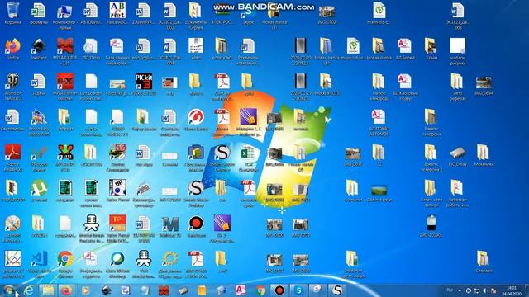Screen dimensions: 529x297
Task: Switch to Google Chrome on the taskbar
Action: tap(260, 290)
